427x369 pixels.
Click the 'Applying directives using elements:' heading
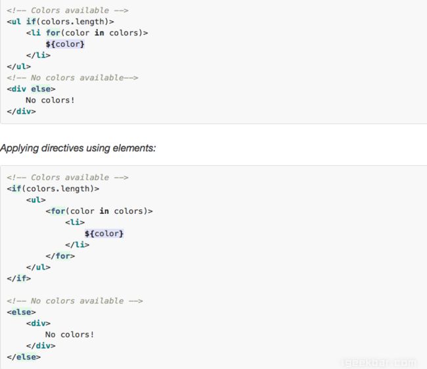(x=78, y=148)
